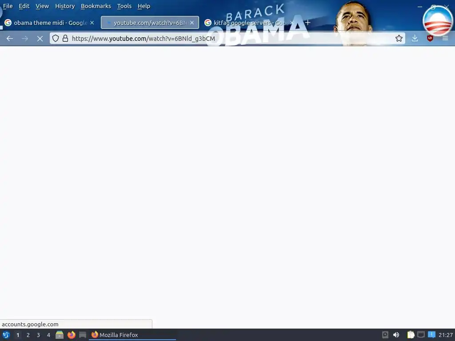This screenshot has height=341, width=455.
Task: Go back to the previous page
Action: tap(10, 39)
